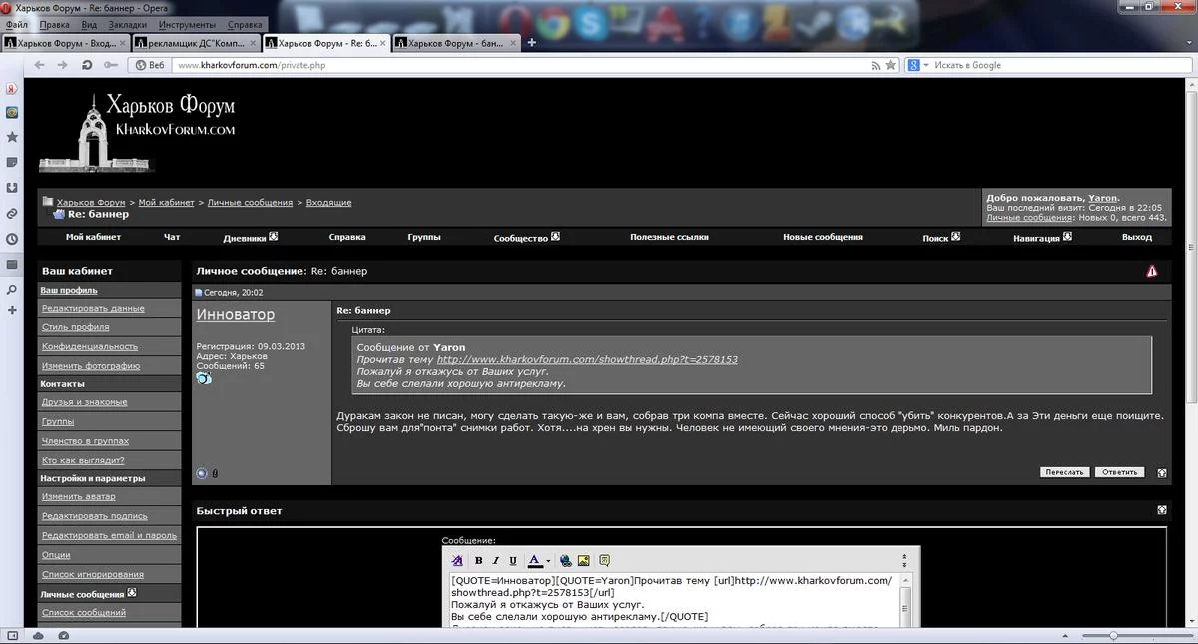1198x644 pixels.
Task: Toggle bold in the quick reply editor
Action: [479, 561]
